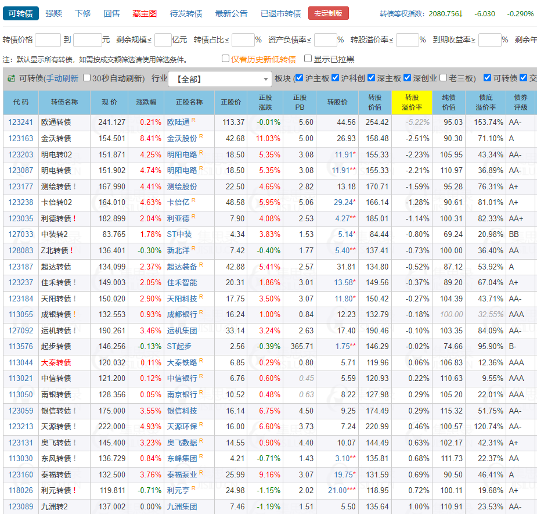Click the R icon next to 欧陆通

193,120
